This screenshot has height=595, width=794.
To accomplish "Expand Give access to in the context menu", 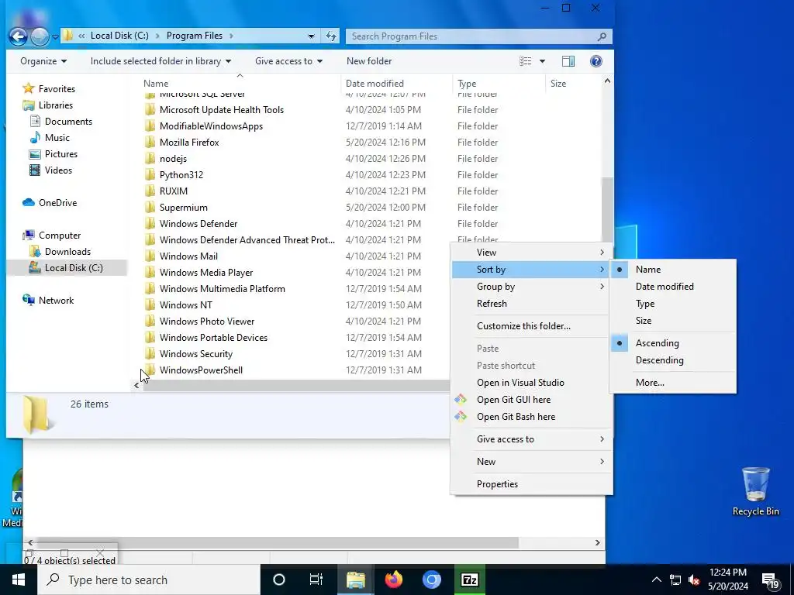I will point(531,439).
